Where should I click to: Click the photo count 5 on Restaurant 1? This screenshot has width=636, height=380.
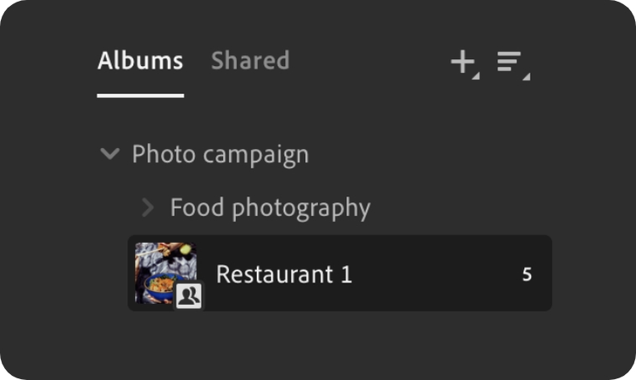point(527,274)
